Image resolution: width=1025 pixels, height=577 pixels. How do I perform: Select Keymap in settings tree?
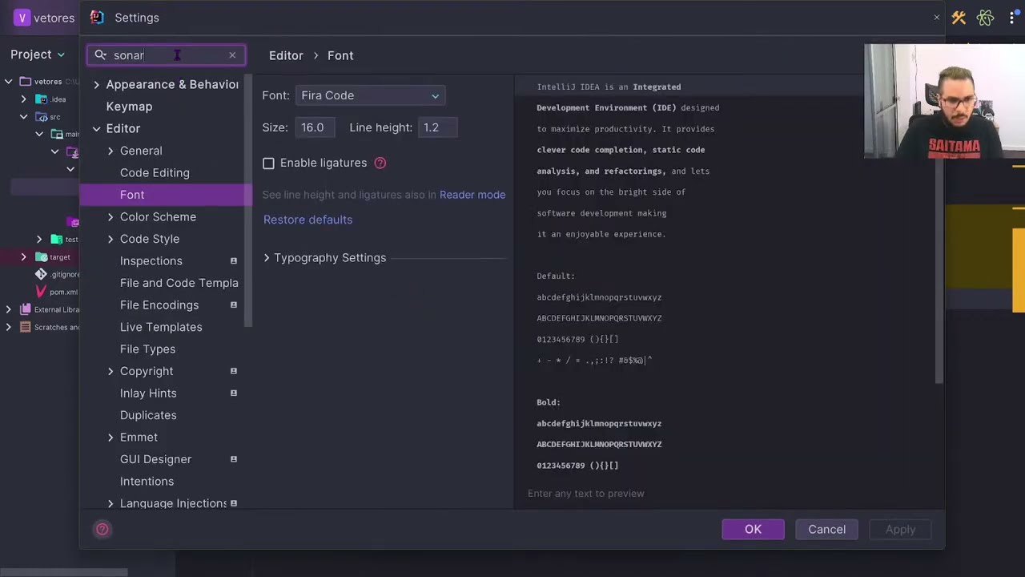[129, 107]
